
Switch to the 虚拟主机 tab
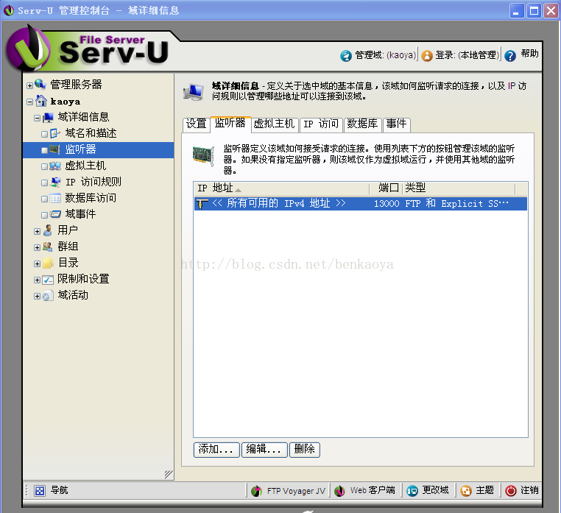point(275,124)
